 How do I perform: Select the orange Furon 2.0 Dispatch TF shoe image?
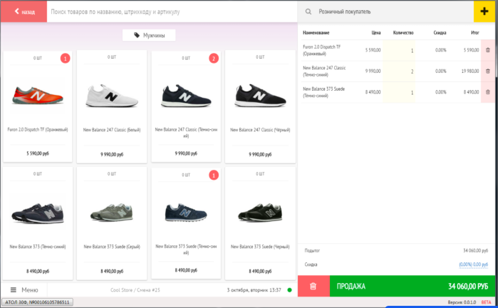38,95
